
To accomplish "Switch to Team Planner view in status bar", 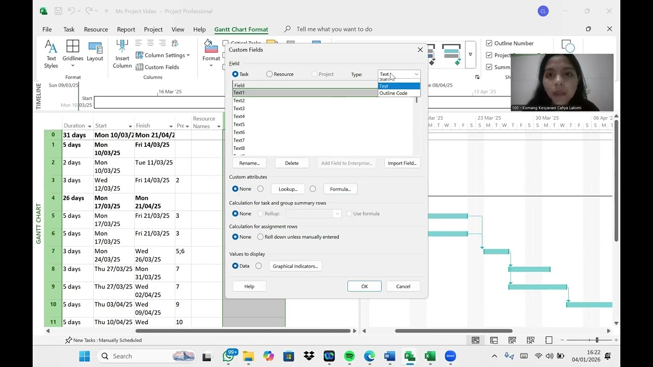I will click(x=512, y=340).
